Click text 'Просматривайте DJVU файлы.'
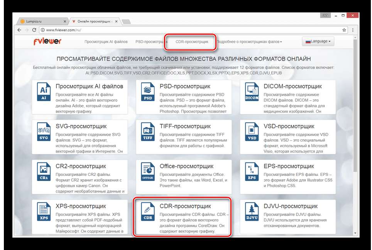Viewport: 372px width, 250px height. tap(293, 215)
